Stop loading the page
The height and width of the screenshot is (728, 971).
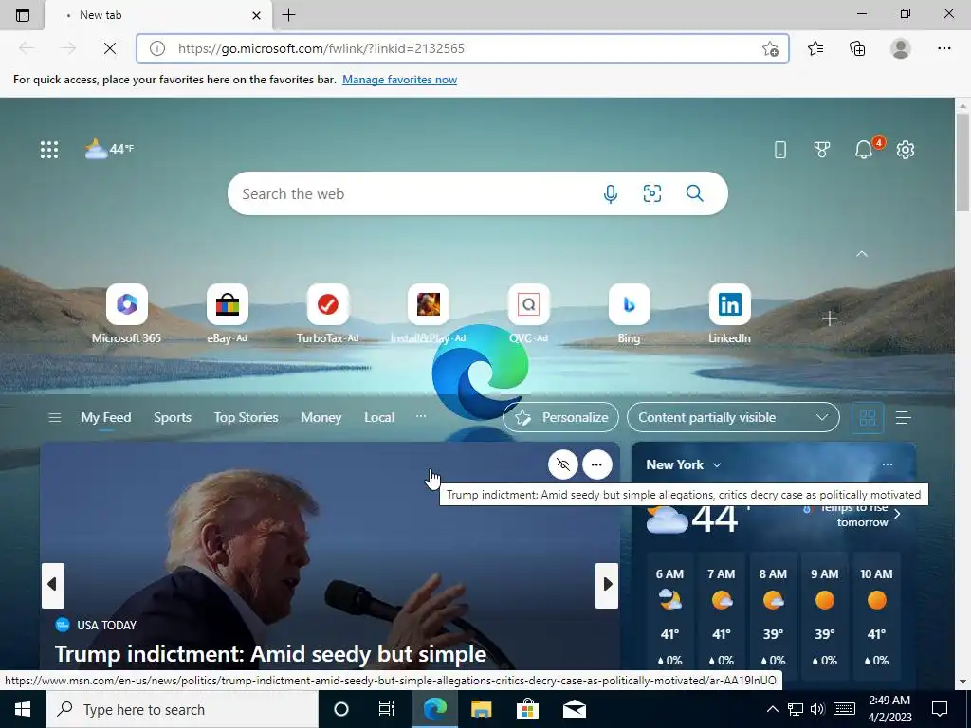pos(110,48)
